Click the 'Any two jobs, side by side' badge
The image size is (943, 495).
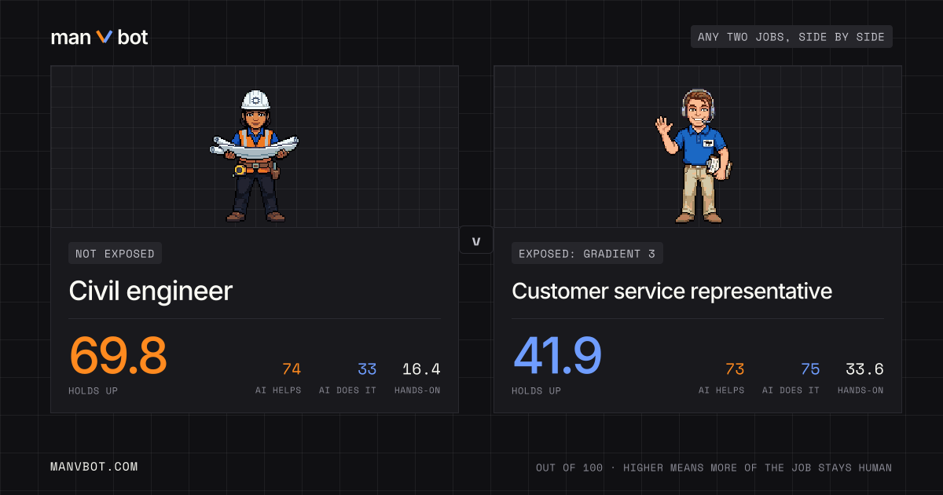click(x=791, y=37)
